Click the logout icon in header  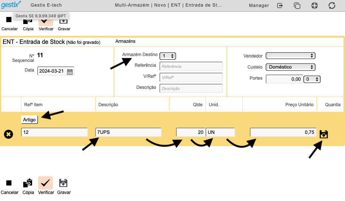280,5
